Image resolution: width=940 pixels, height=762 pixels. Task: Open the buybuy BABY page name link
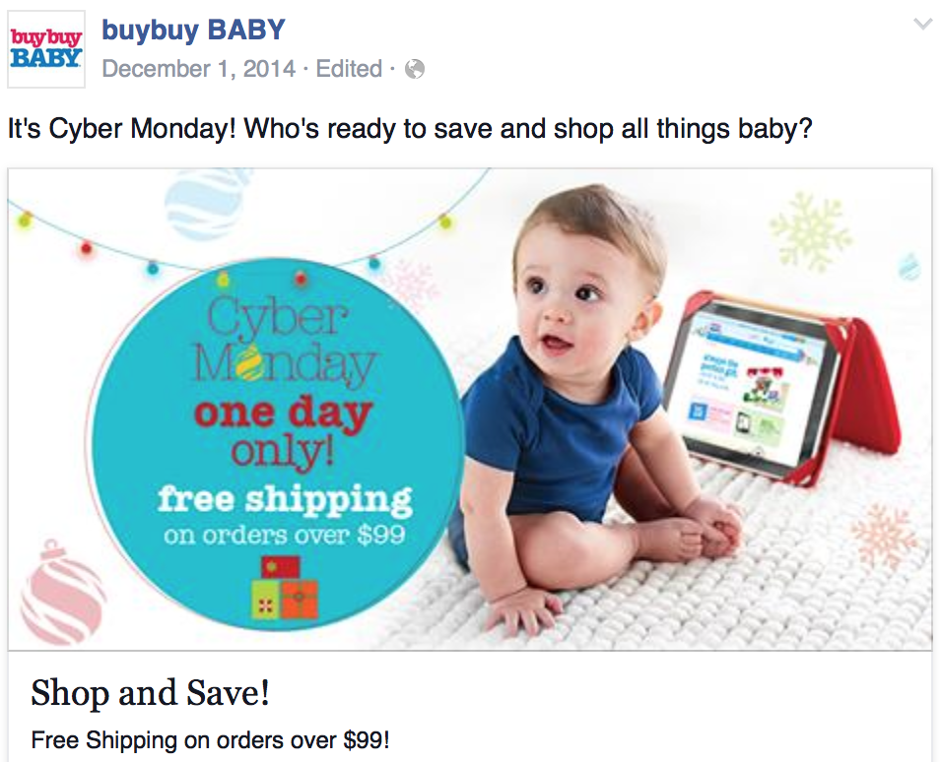pyautogui.click(x=193, y=30)
